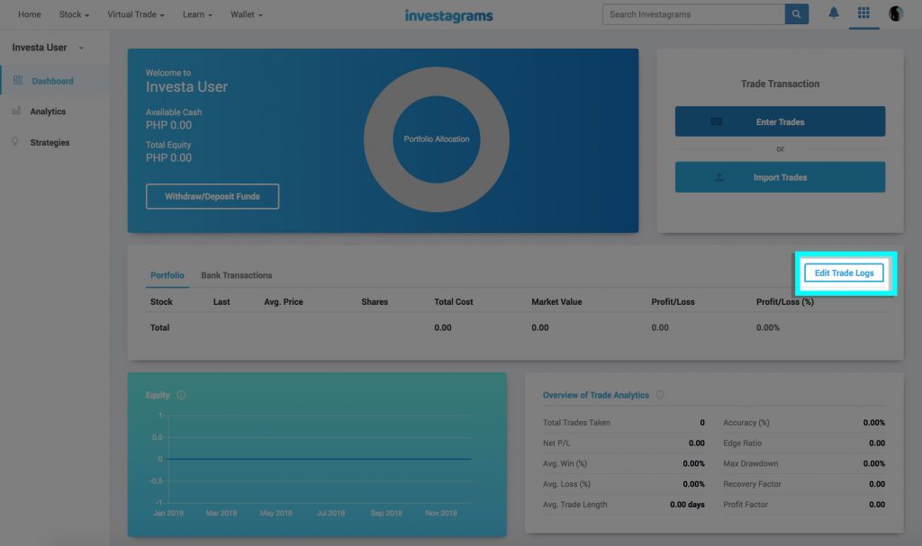Open the Stock dropdown menu
Screen dimensions: 922x546
pyautogui.click(x=73, y=14)
